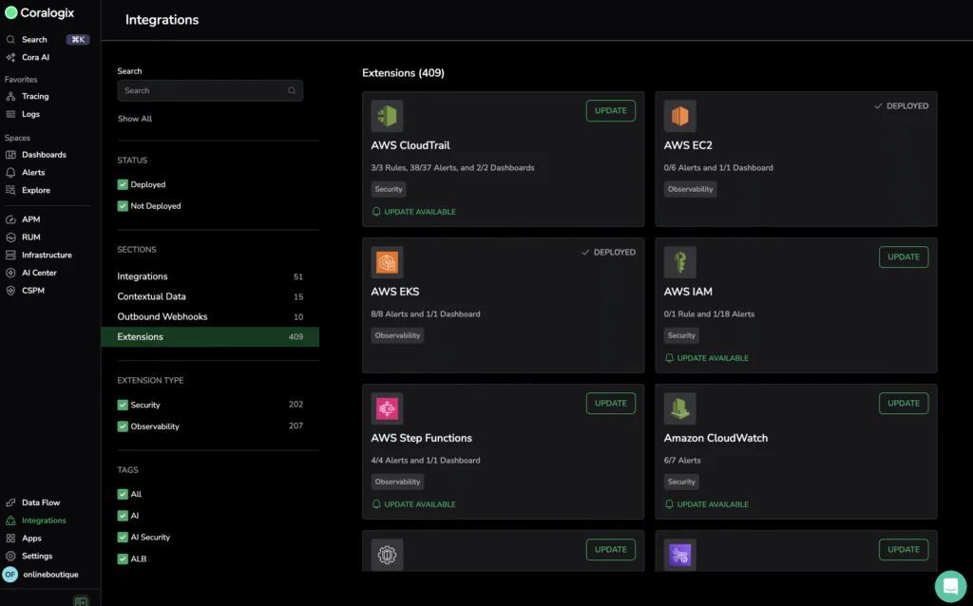Select the Contextual Data section
This screenshot has width=973, height=606.
coord(151,296)
